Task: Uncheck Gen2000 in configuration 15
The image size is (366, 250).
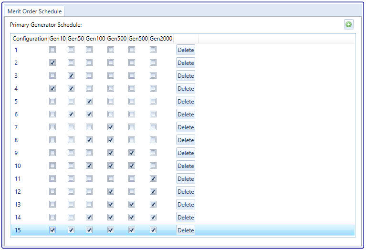Action: tap(153, 230)
